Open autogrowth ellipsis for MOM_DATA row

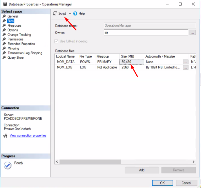click(186, 62)
